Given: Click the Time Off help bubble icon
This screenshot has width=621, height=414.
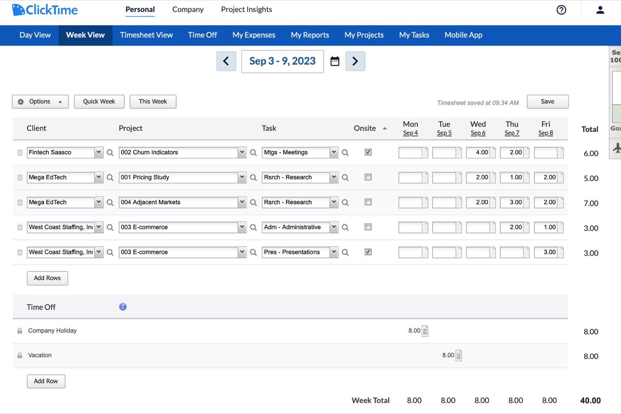Looking at the screenshot, I should coord(123,307).
